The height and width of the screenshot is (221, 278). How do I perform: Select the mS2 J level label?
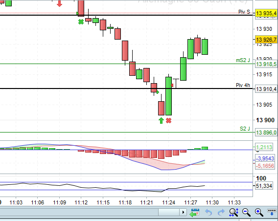[243, 60]
